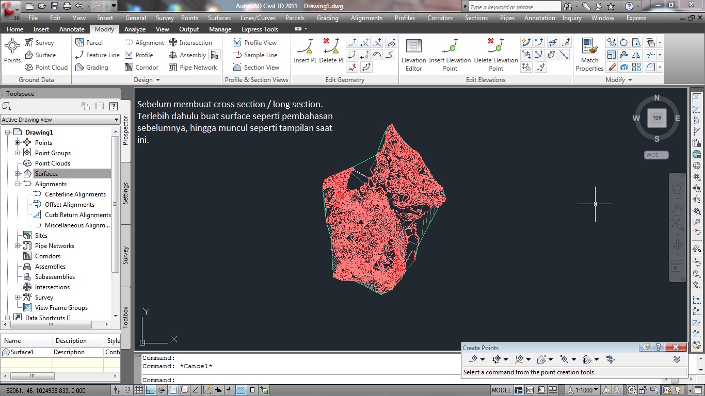The width and height of the screenshot is (705, 396).
Task: Select the Survey tool in the ribbon
Action: [x=39, y=43]
